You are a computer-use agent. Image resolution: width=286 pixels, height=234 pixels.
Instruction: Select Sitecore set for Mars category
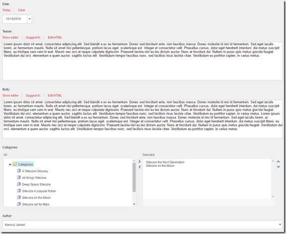[x=36, y=204]
